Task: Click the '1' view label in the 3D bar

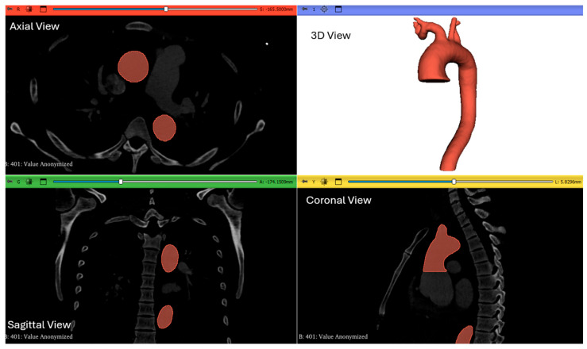Action: pos(314,10)
